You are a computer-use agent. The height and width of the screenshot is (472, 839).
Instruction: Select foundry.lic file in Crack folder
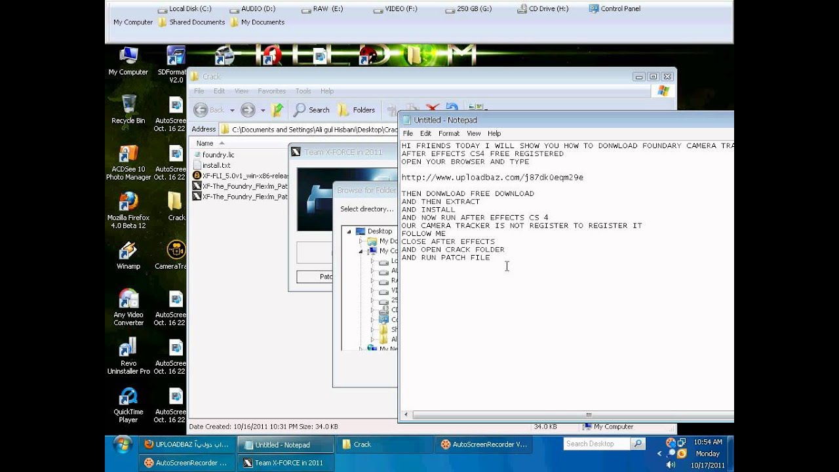coord(213,155)
